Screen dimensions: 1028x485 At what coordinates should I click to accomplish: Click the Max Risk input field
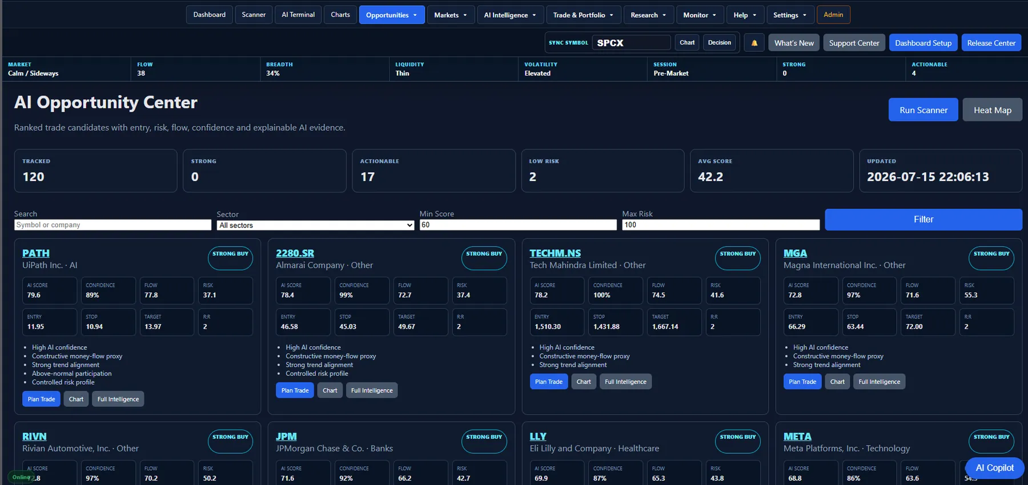pos(721,225)
